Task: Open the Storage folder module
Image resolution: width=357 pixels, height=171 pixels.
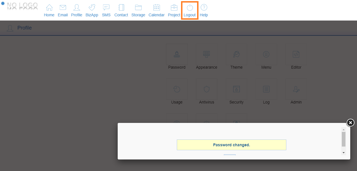Action: (x=138, y=11)
